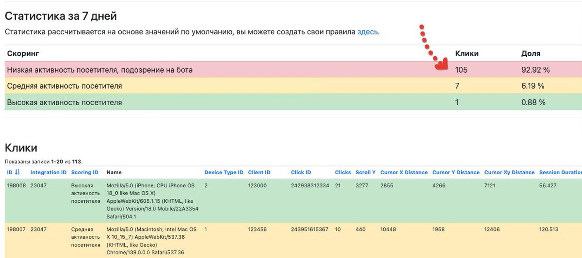Sort by Click ID column header
The image size is (582, 258).
click(301, 172)
